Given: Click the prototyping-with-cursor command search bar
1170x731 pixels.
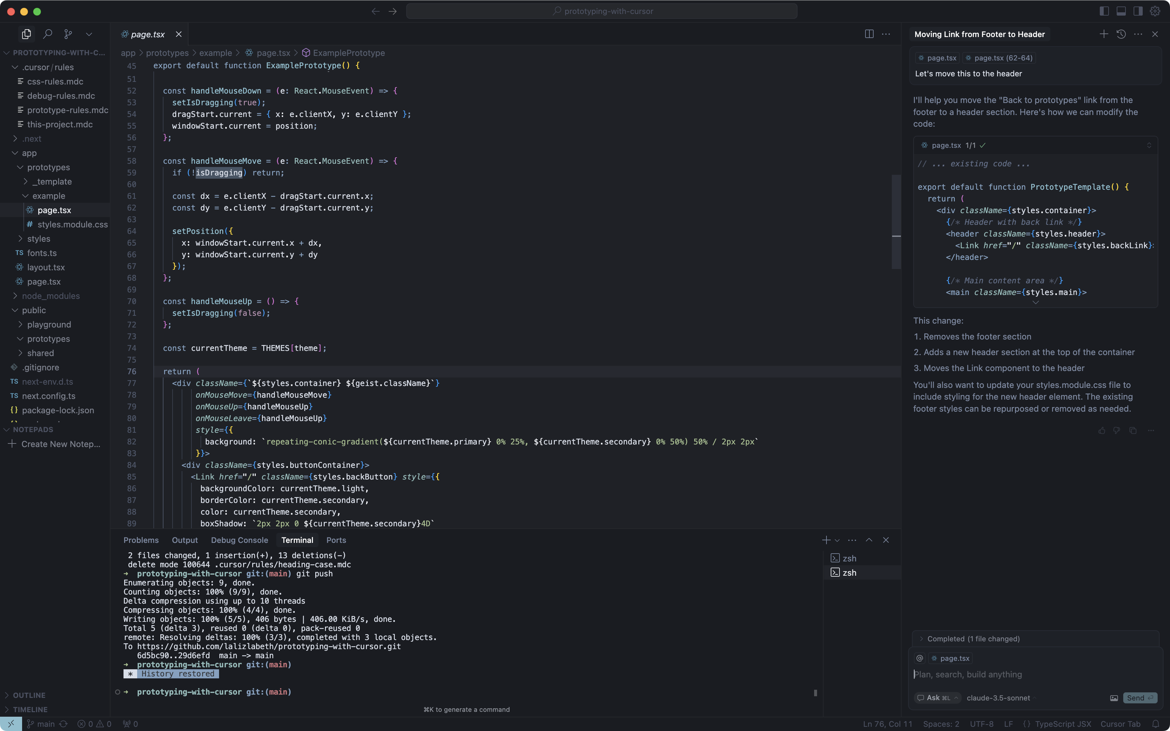Looking at the screenshot, I should 602,11.
